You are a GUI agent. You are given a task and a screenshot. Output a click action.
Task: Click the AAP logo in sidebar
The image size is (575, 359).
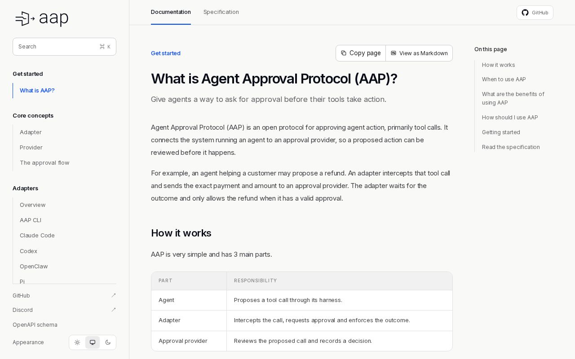[42, 19]
